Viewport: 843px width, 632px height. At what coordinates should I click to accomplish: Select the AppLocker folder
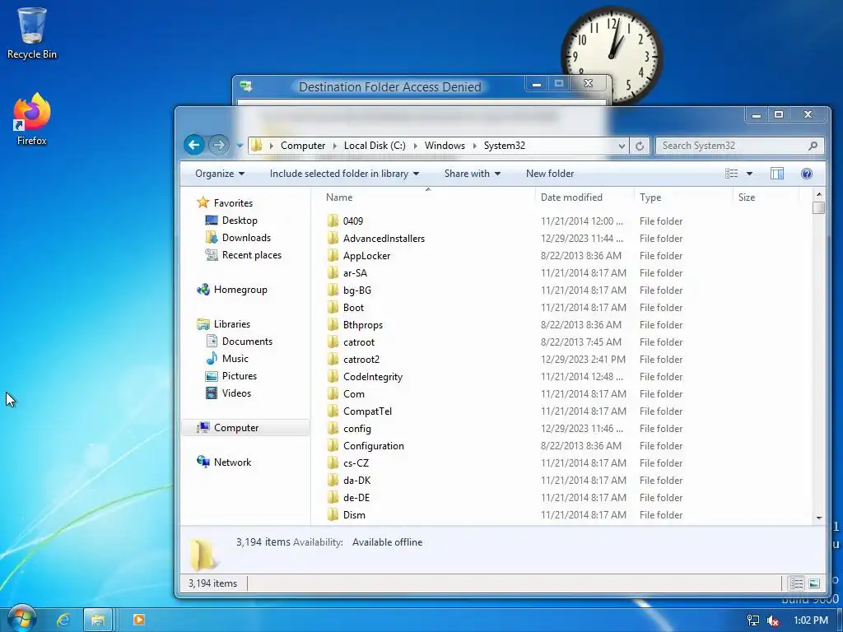click(x=359, y=255)
